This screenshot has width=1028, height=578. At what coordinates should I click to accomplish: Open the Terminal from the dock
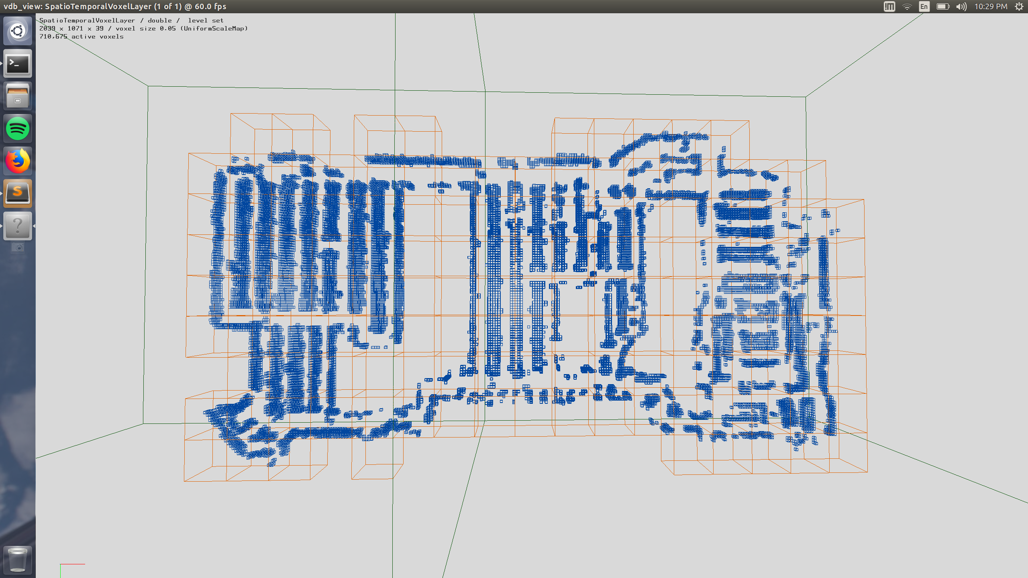click(18, 64)
